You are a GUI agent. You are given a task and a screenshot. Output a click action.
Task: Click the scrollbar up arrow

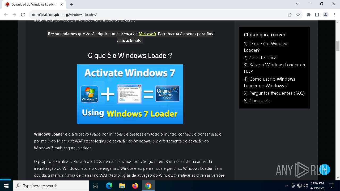338,22
